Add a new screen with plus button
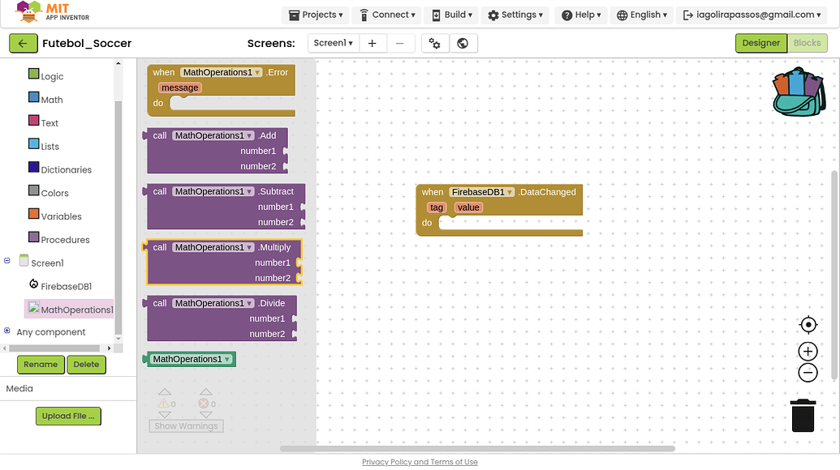The height and width of the screenshot is (470, 840). point(372,44)
